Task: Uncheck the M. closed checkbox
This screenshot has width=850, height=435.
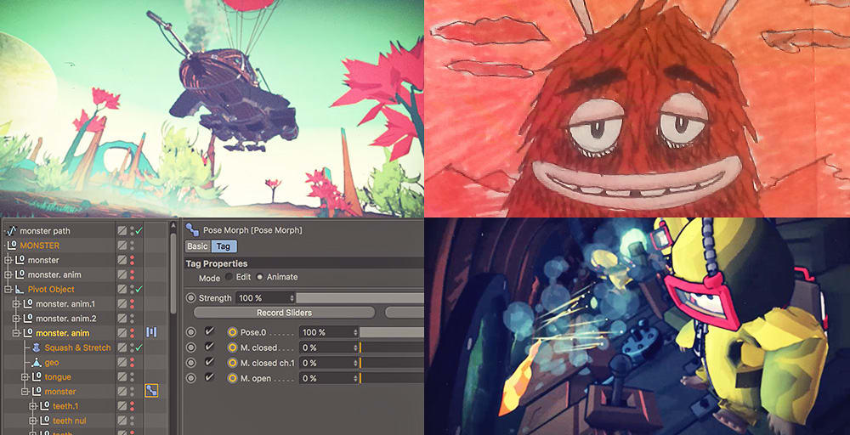Action: click(210, 347)
